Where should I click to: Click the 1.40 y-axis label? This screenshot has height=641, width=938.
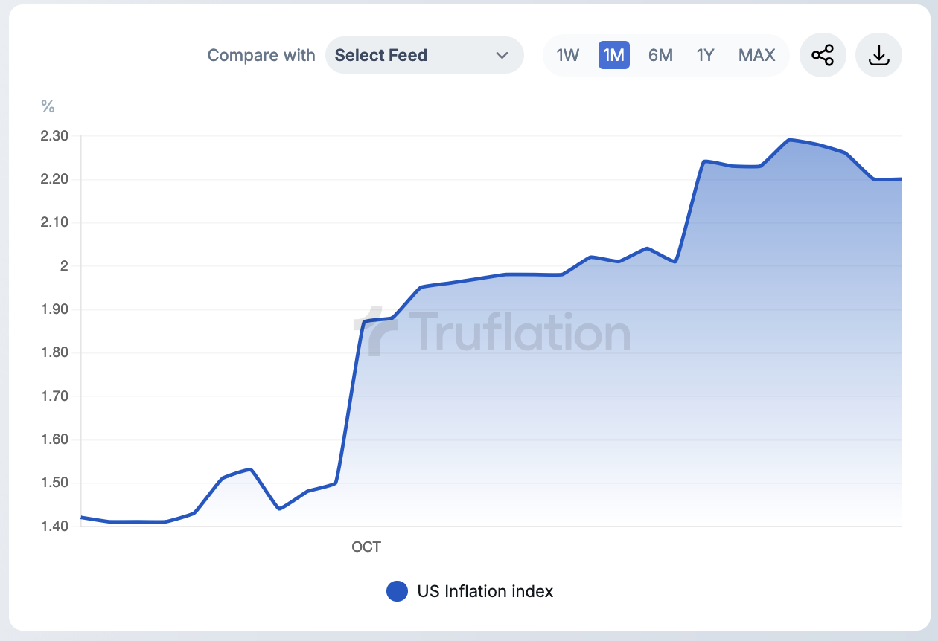[54, 526]
